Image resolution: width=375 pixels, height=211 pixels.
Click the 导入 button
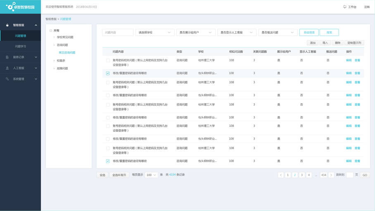click(x=325, y=43)
